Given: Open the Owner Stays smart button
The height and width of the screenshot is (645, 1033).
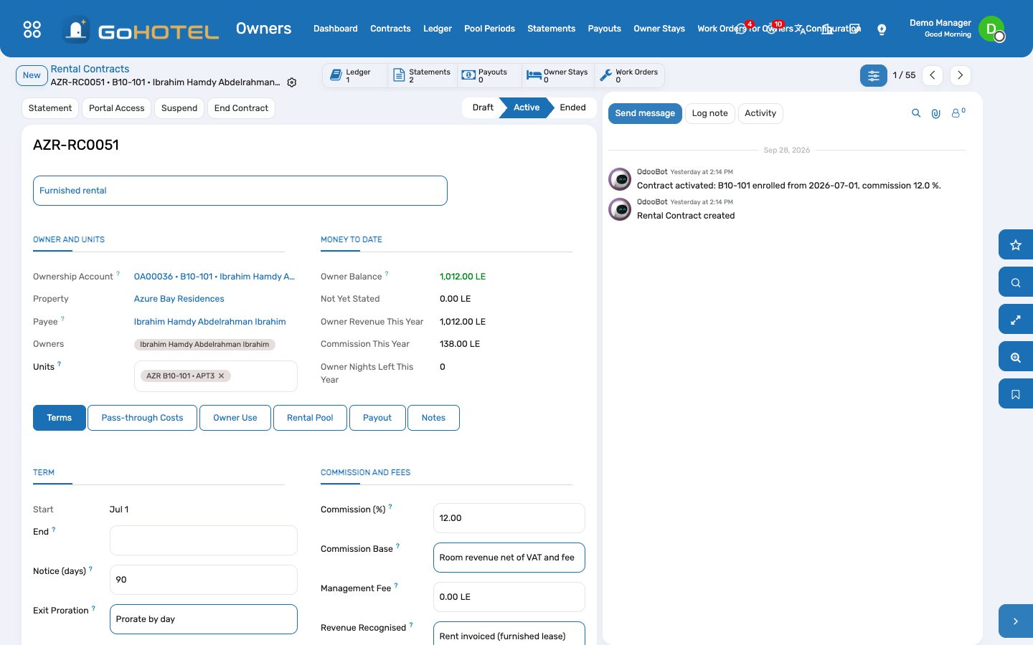Looking at the screenshot, I should click(x=558, y=75).
